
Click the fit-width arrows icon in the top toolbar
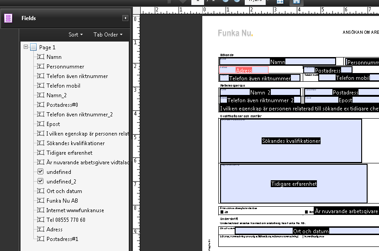coord(280,2)
